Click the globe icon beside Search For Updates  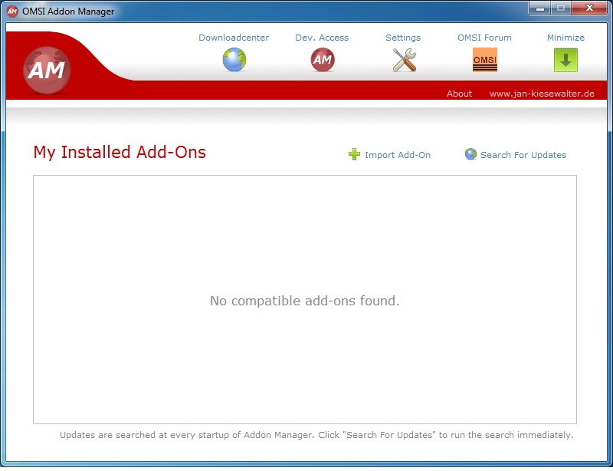click(470, 154)
